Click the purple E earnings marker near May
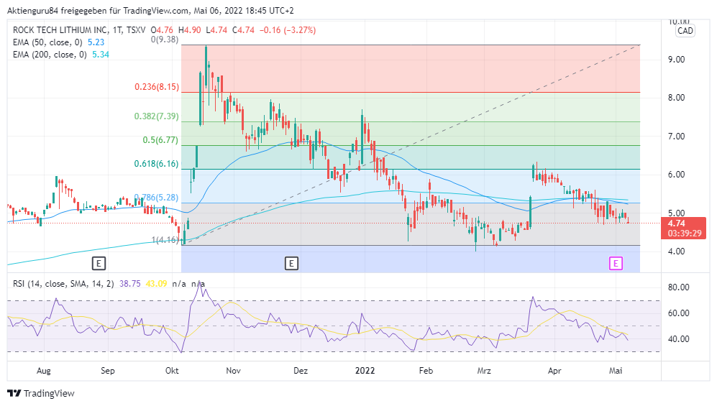 point(616,263)
